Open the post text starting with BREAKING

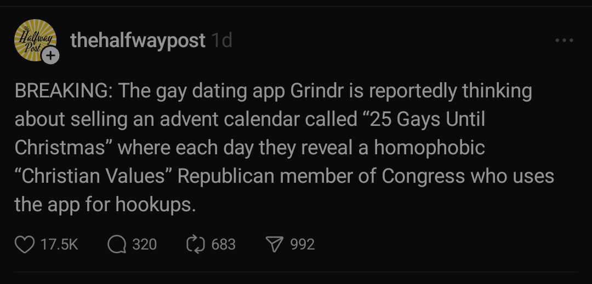pos(284,147)
